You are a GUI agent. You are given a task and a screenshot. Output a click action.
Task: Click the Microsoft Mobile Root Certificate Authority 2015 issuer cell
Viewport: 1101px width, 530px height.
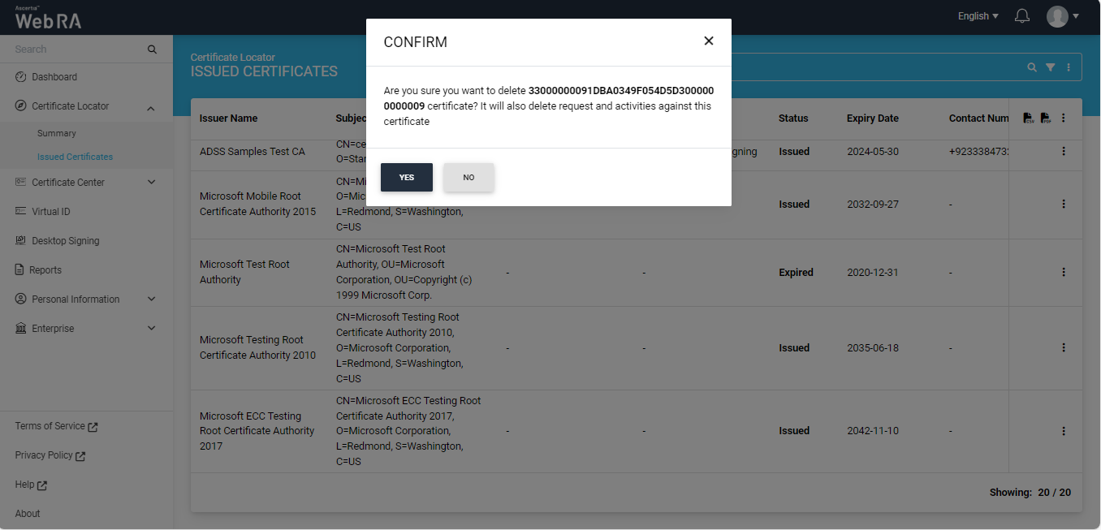coord(257,204)
